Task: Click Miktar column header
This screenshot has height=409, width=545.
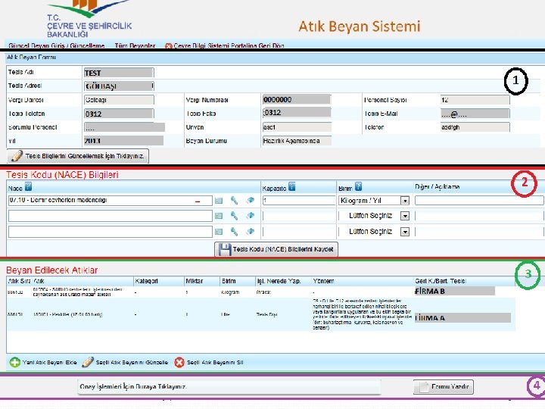Action: click(194, 281)
